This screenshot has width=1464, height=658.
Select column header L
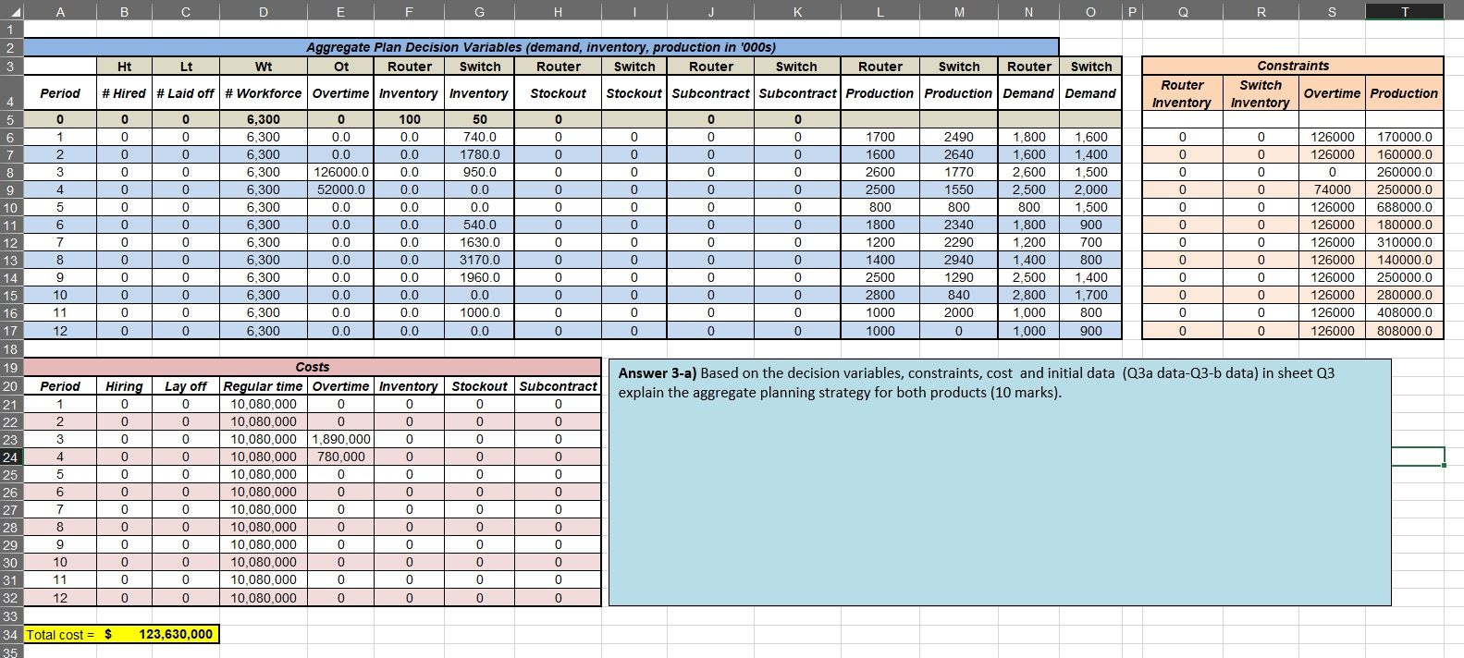(x=880, y=11)
